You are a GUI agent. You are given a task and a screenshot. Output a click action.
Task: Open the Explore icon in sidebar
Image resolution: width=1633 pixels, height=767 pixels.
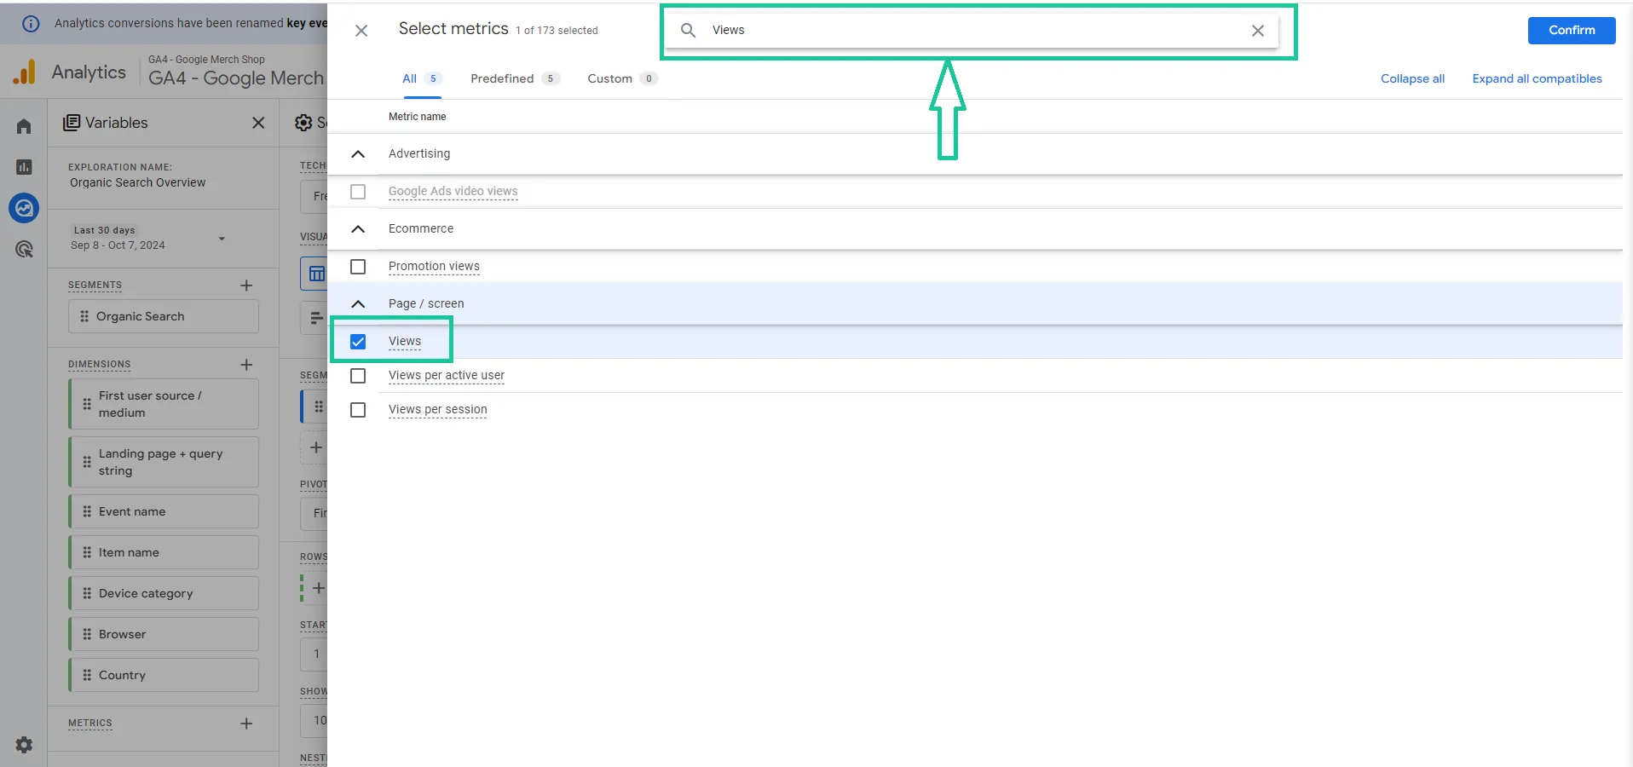(x=24, y=208)
